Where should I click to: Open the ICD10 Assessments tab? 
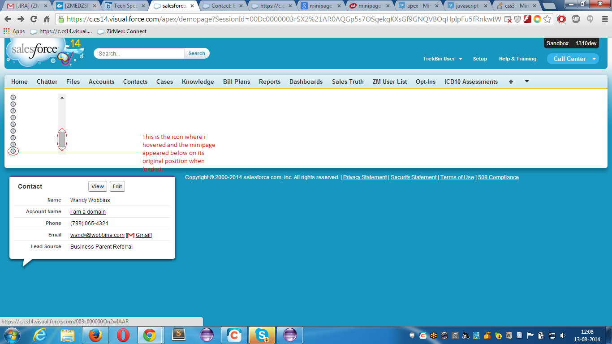471,82
